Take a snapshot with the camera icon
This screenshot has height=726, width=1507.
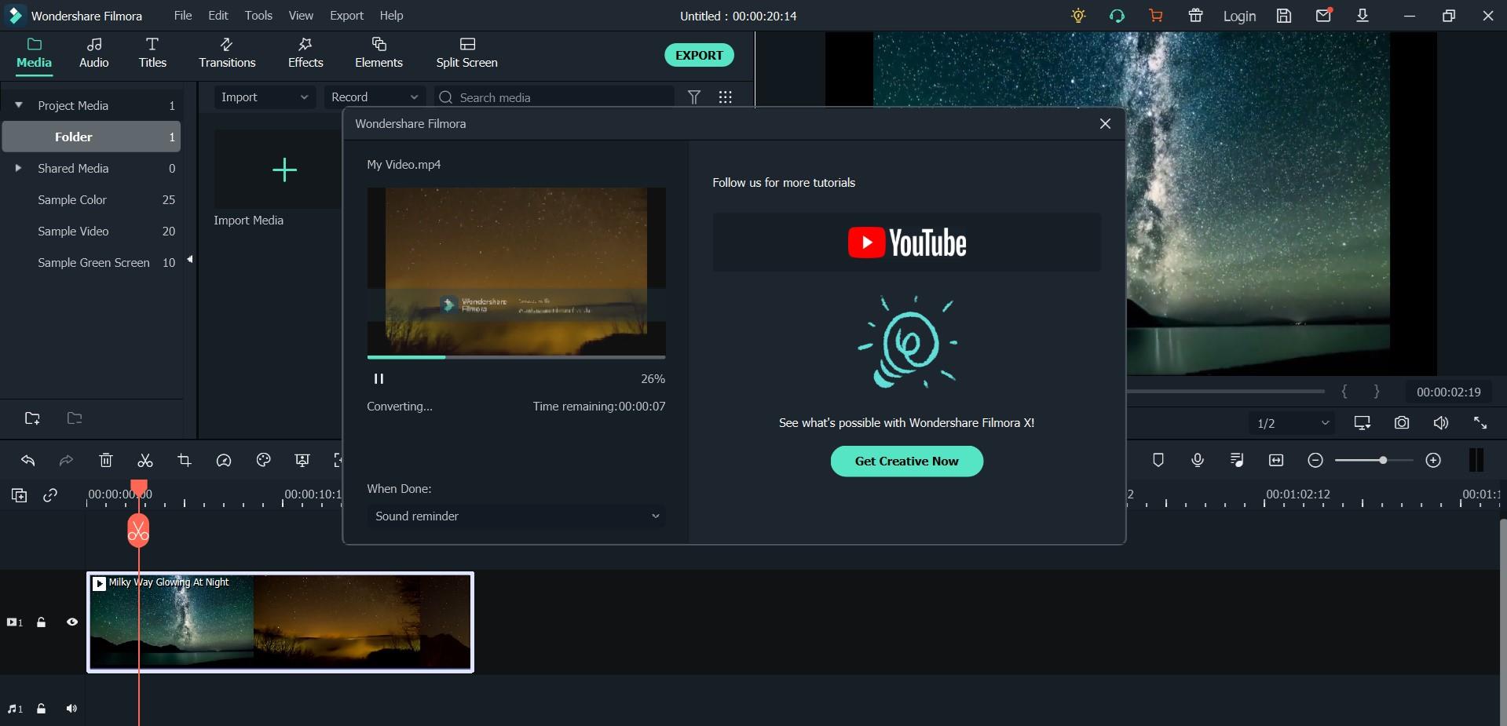point(1402,423)
